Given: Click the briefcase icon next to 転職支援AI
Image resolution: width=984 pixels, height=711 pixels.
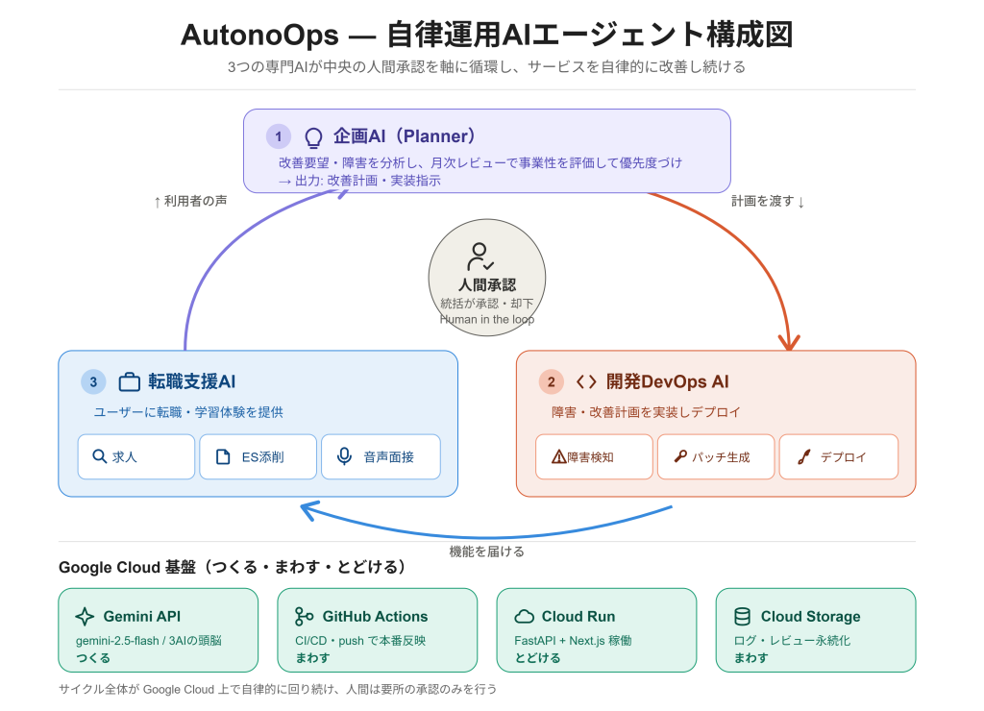Looking at the screenshot, I should pos(130,381).
